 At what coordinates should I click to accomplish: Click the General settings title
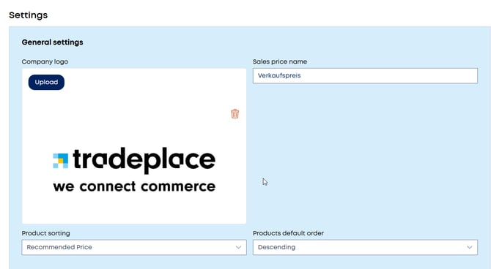[x=52, y=42]
